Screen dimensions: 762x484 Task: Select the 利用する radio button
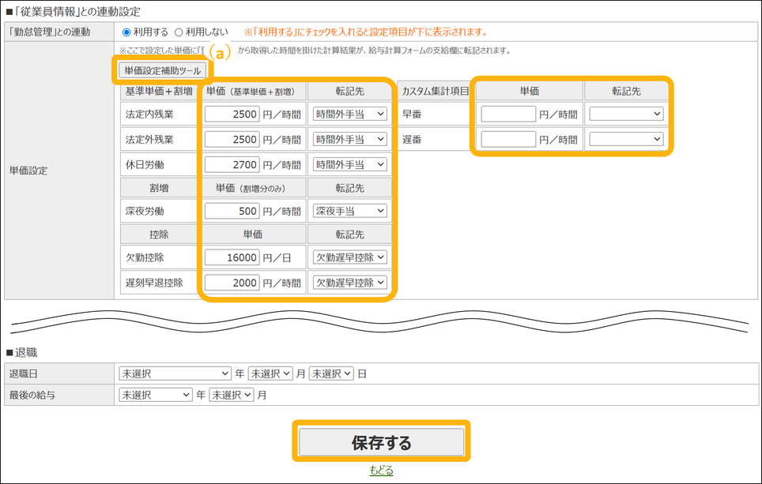point(127,32)
